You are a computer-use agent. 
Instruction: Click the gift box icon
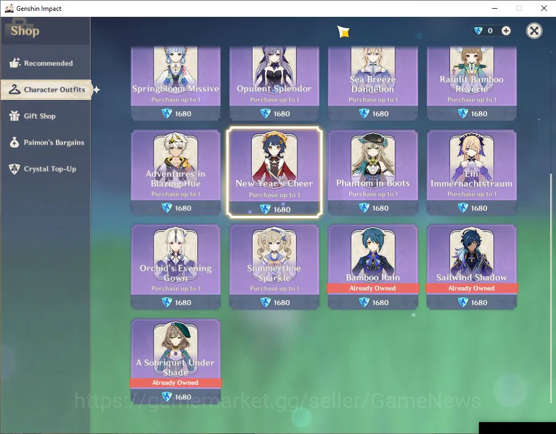coord(15,116)
